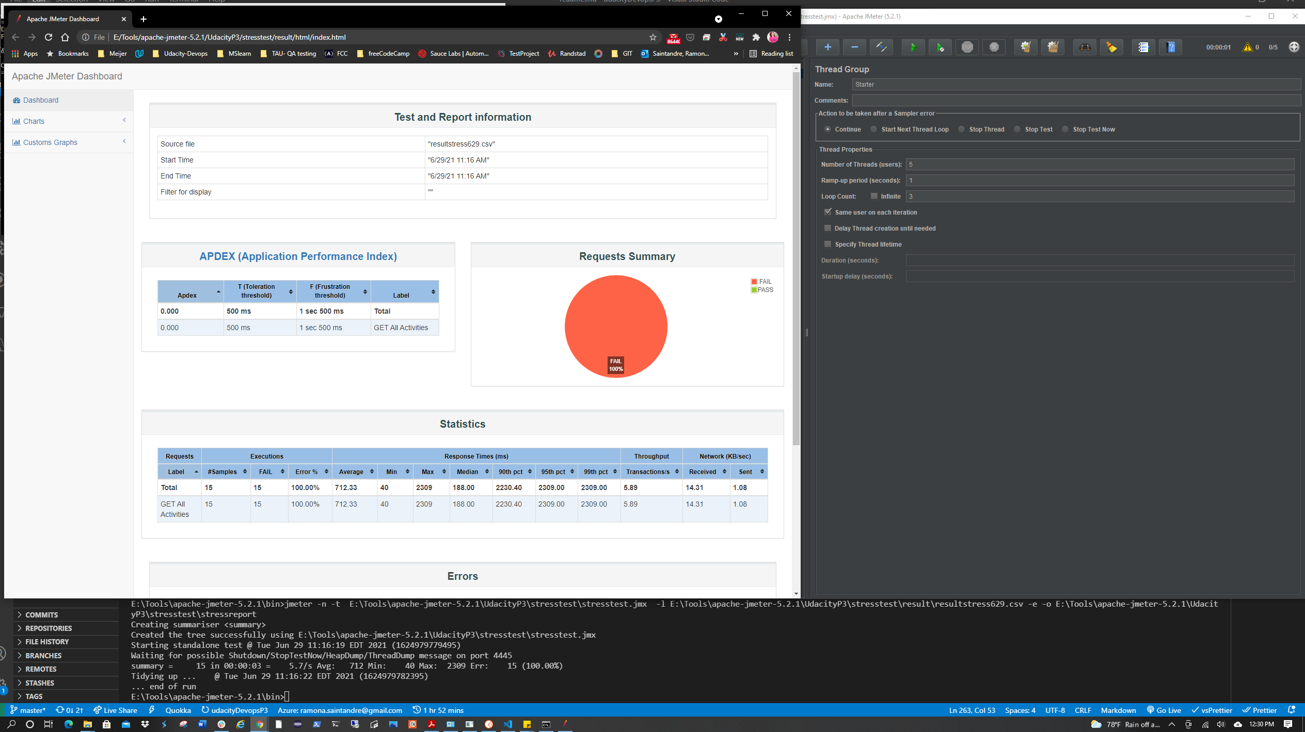The image size is (1305, 732).
Task: Click the Start no pauses run icon
Action: (x=940, y=47)
